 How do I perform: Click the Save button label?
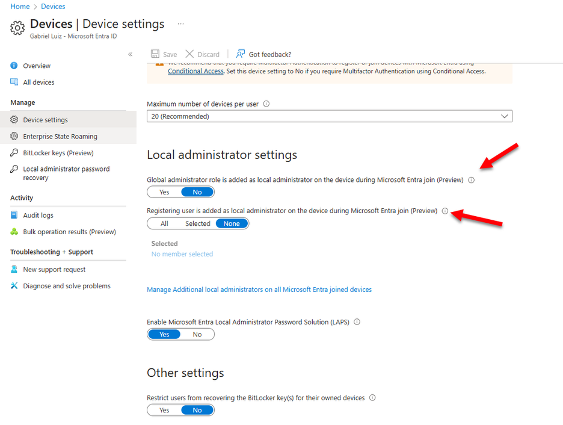(x=170, y=54)
